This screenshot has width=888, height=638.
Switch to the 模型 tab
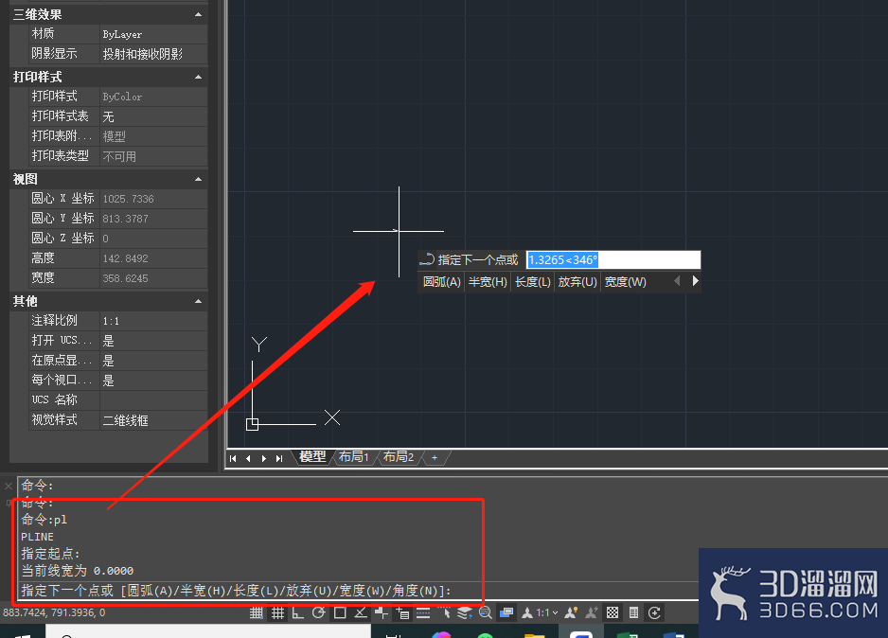[x=312, y=457]
